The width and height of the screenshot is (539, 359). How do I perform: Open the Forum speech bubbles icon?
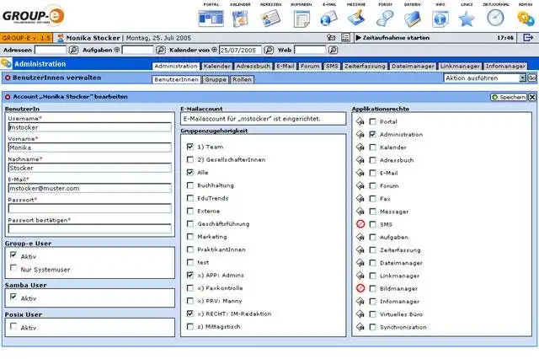[x=385, y=19]
